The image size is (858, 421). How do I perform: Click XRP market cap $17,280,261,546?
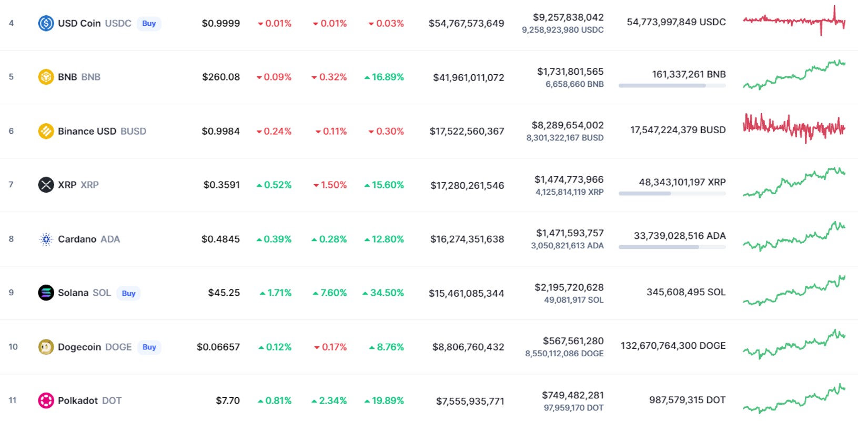(x=467, y=185)
